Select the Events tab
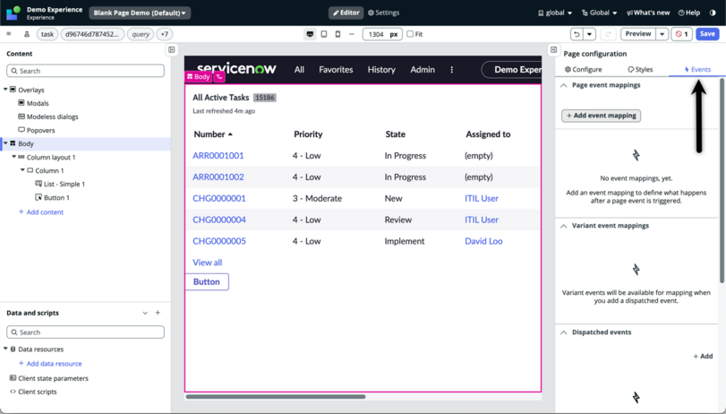The height and width of the screenshot is (414, 726). pos(697,70)
